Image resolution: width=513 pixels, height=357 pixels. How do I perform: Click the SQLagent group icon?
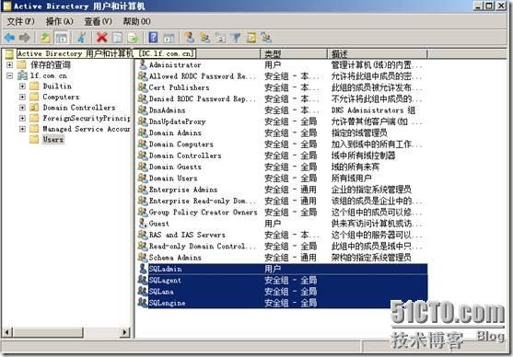(x=143, y=281)
